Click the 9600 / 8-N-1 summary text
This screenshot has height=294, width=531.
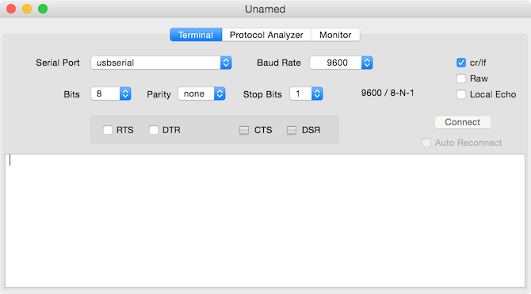coord(388,93)
